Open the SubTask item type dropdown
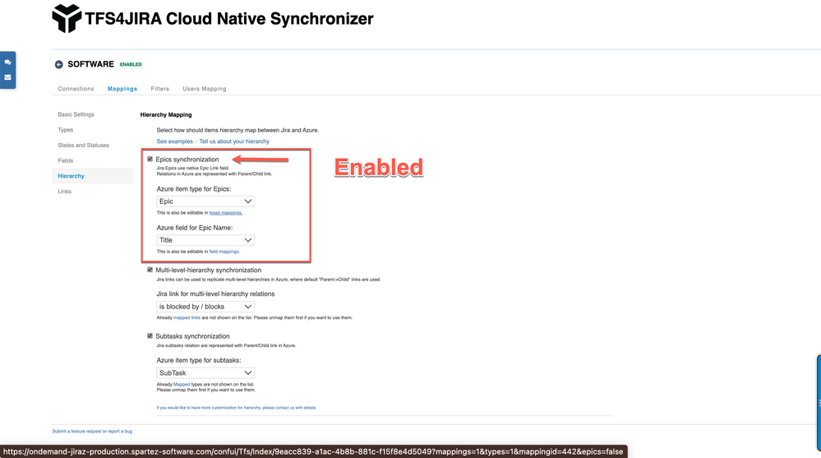This screenshot has height=458, width=821. pyautogui.click(x=205, y=373)
